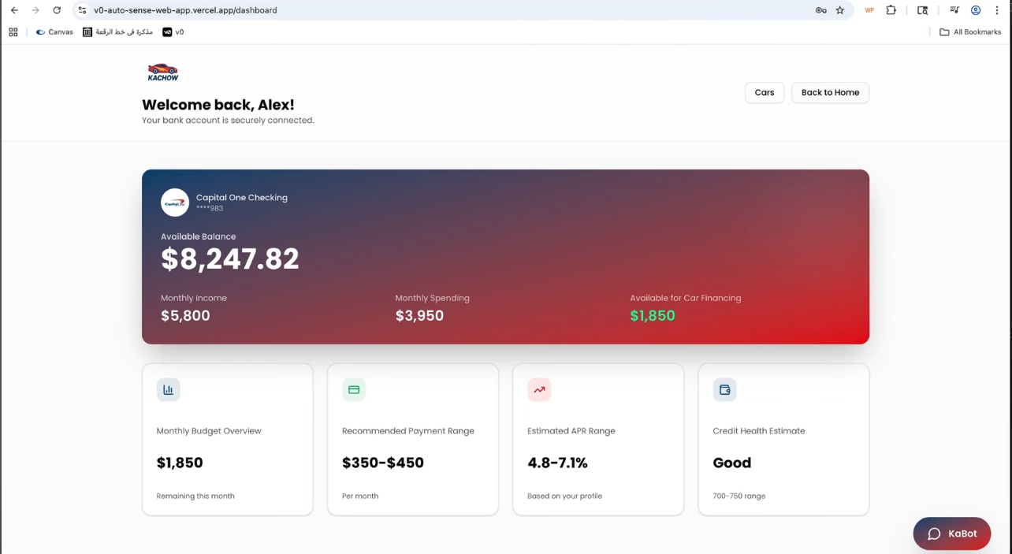Click the credit card icon in Payment Range card
1012x554 pixels.
pos(354,389)
